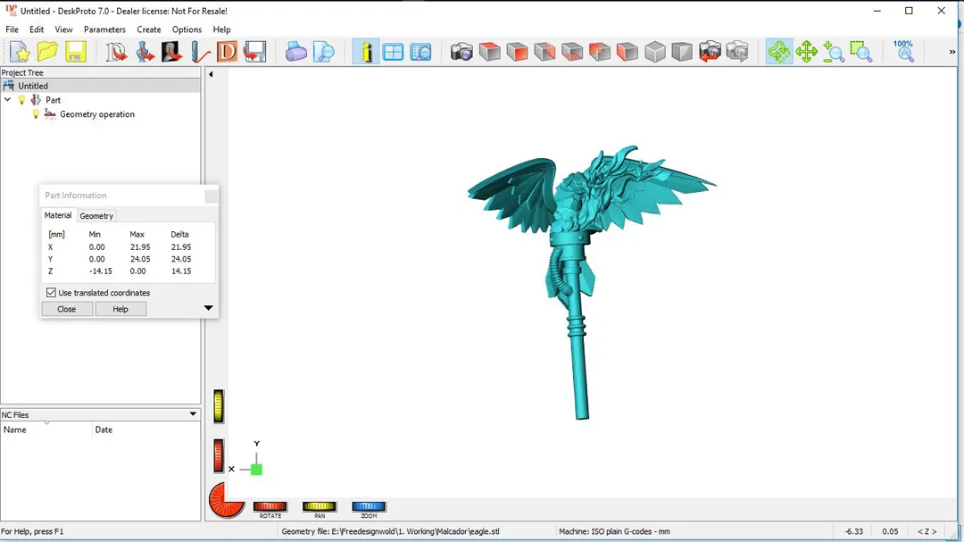Click the blue vase with red arrow icon

point(144,52)
